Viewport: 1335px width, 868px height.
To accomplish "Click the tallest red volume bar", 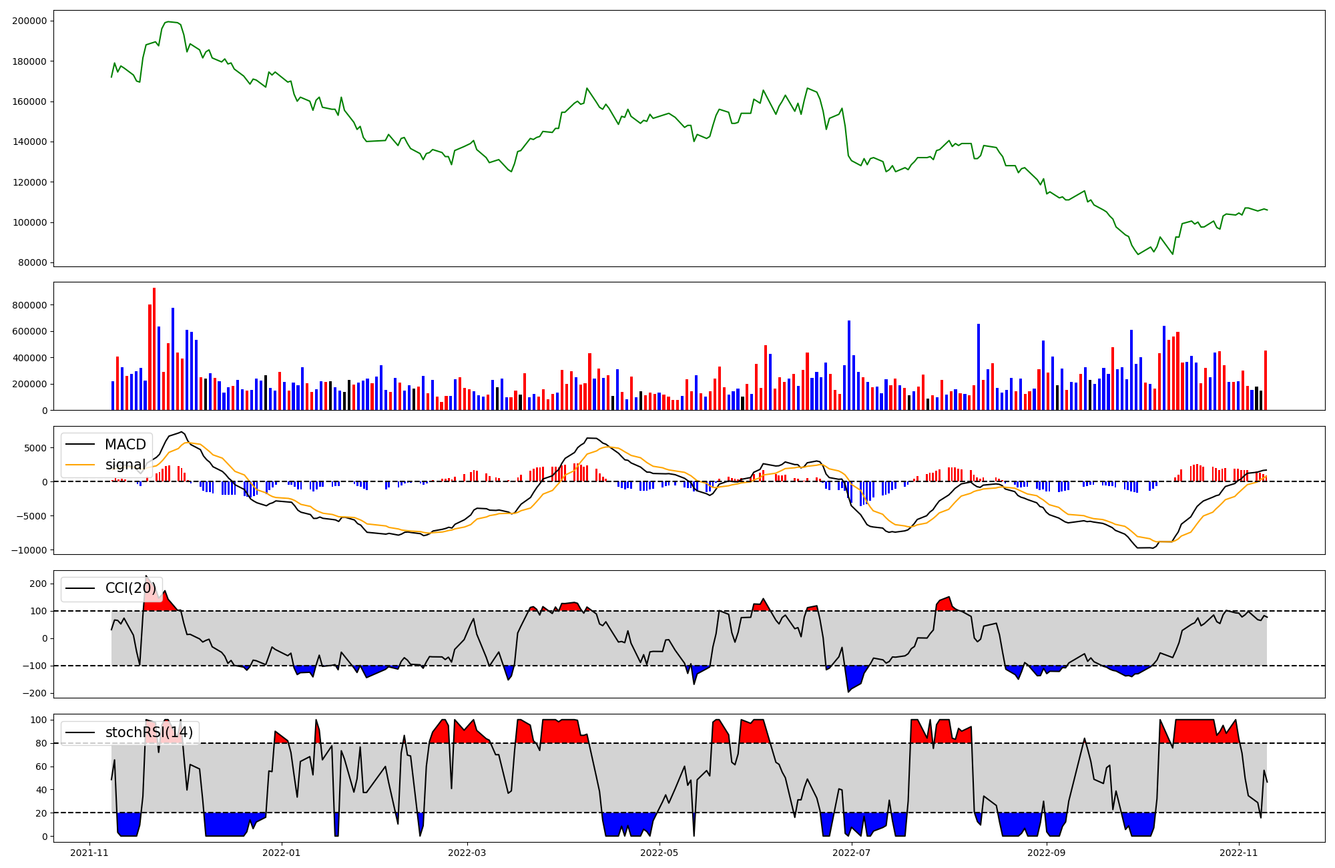I will [154, 347].
